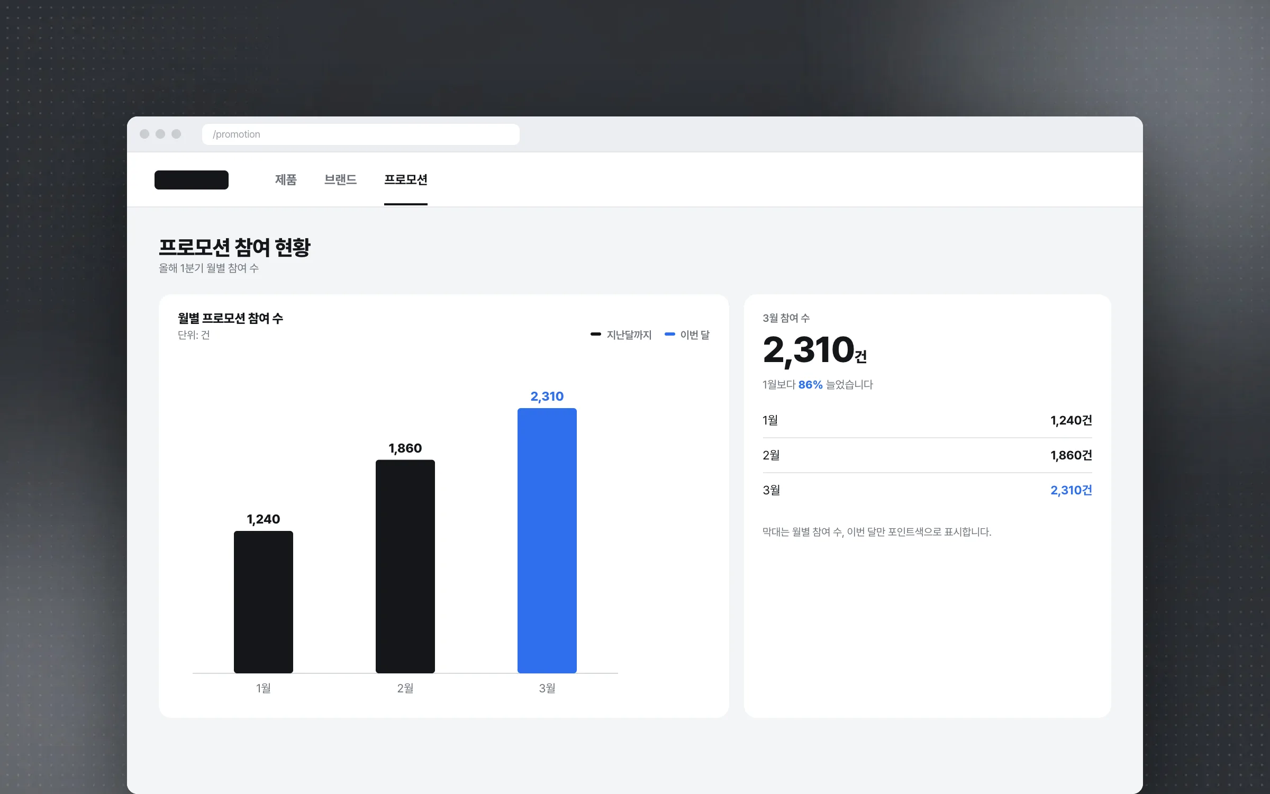
Task: Click the blue 86% text
Action: click(810, 385)
